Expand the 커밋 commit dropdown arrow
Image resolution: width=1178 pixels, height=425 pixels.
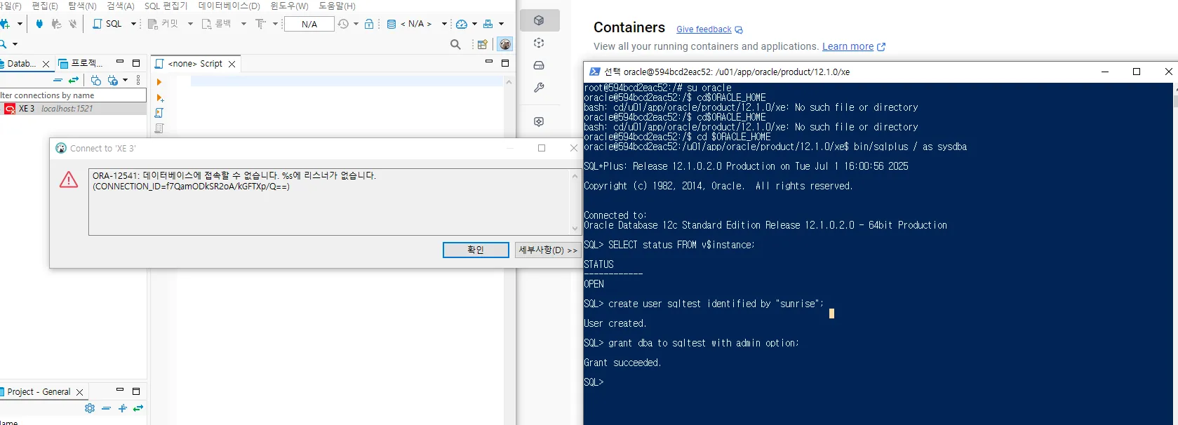pyautogui.click(x=189, y=24)
